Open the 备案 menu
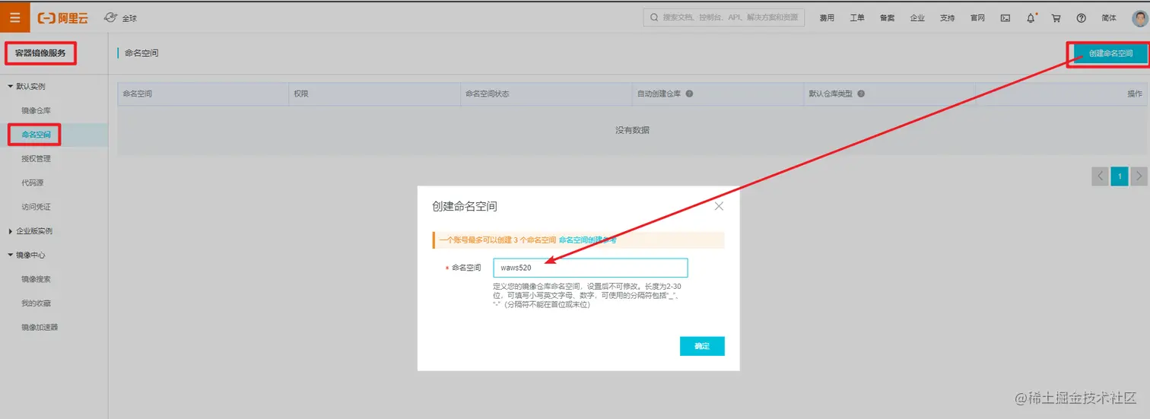Viewport: 1150px width, 419px height. (887, 18)
